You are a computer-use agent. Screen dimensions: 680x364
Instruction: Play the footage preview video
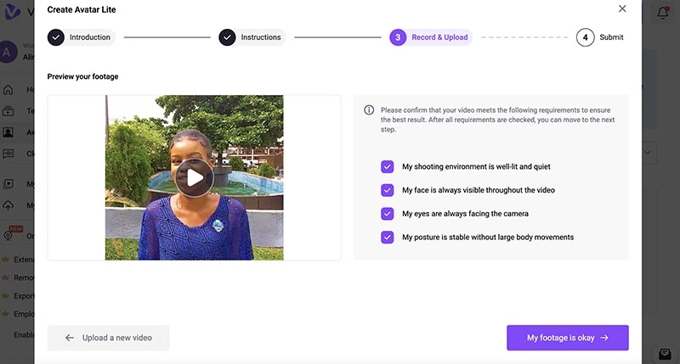click(195, 177)
